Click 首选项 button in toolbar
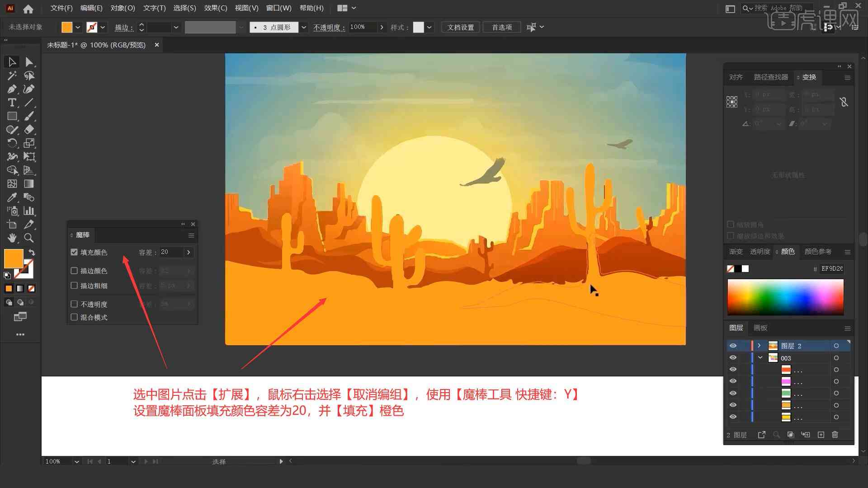The image size is (868, 488). 501,27
